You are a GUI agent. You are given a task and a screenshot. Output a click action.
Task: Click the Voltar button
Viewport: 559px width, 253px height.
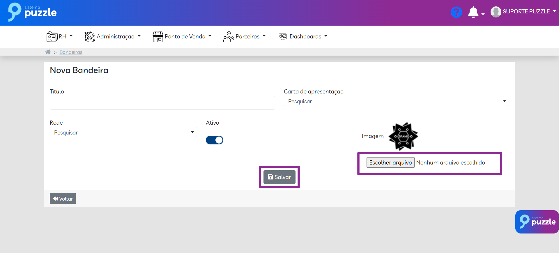coord(63,199)
